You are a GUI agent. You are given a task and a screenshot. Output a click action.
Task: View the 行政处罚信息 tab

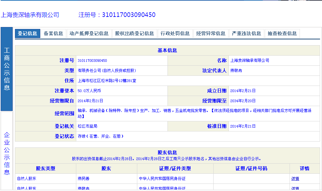coord(175,34)
